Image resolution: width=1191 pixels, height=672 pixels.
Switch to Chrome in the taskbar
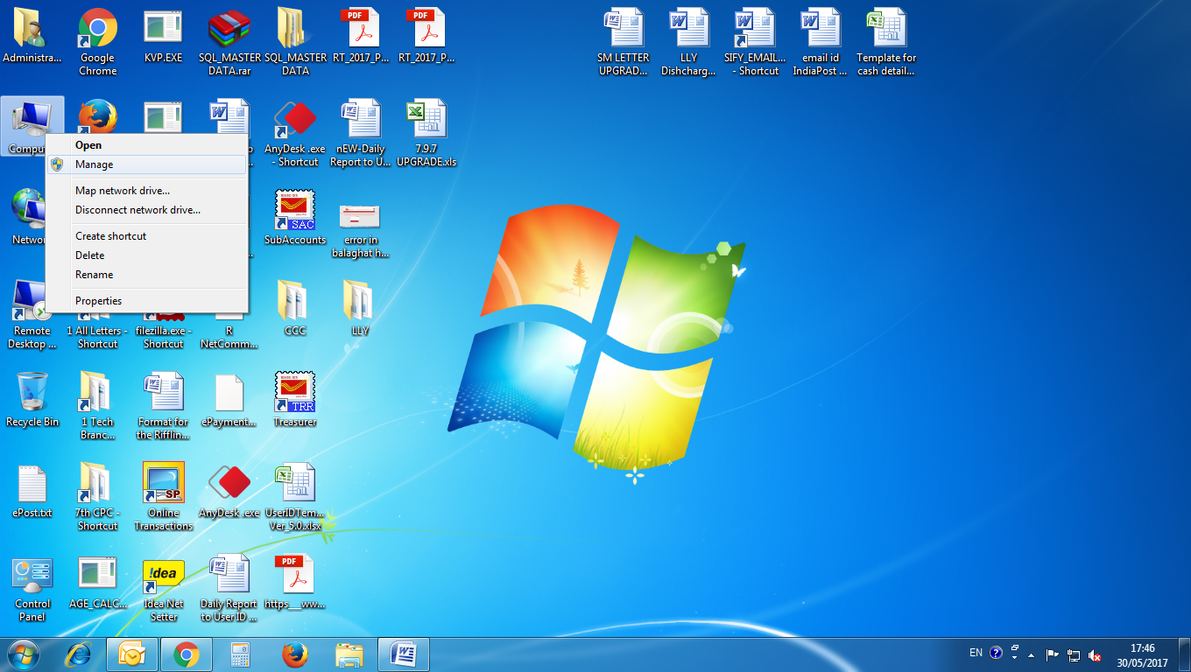[187, 654]
